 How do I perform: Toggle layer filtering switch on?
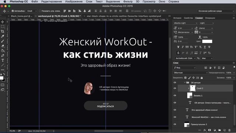coord(234,67)
